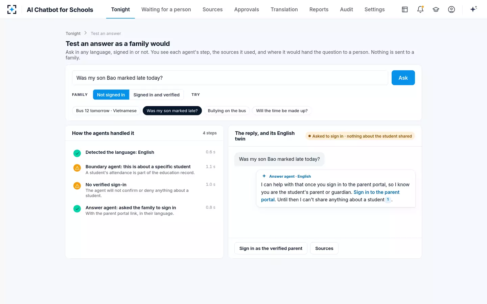The width and height of the screenshot is (487, 304).
Task: Go to the Settings tab
Action: [375, 9]
